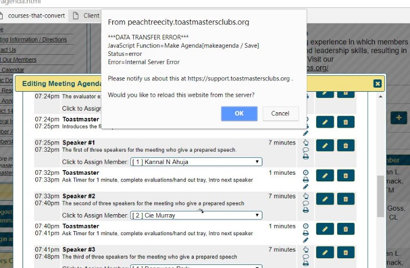Open the Client bookmark in bookmarks bar

click(86, 16)
